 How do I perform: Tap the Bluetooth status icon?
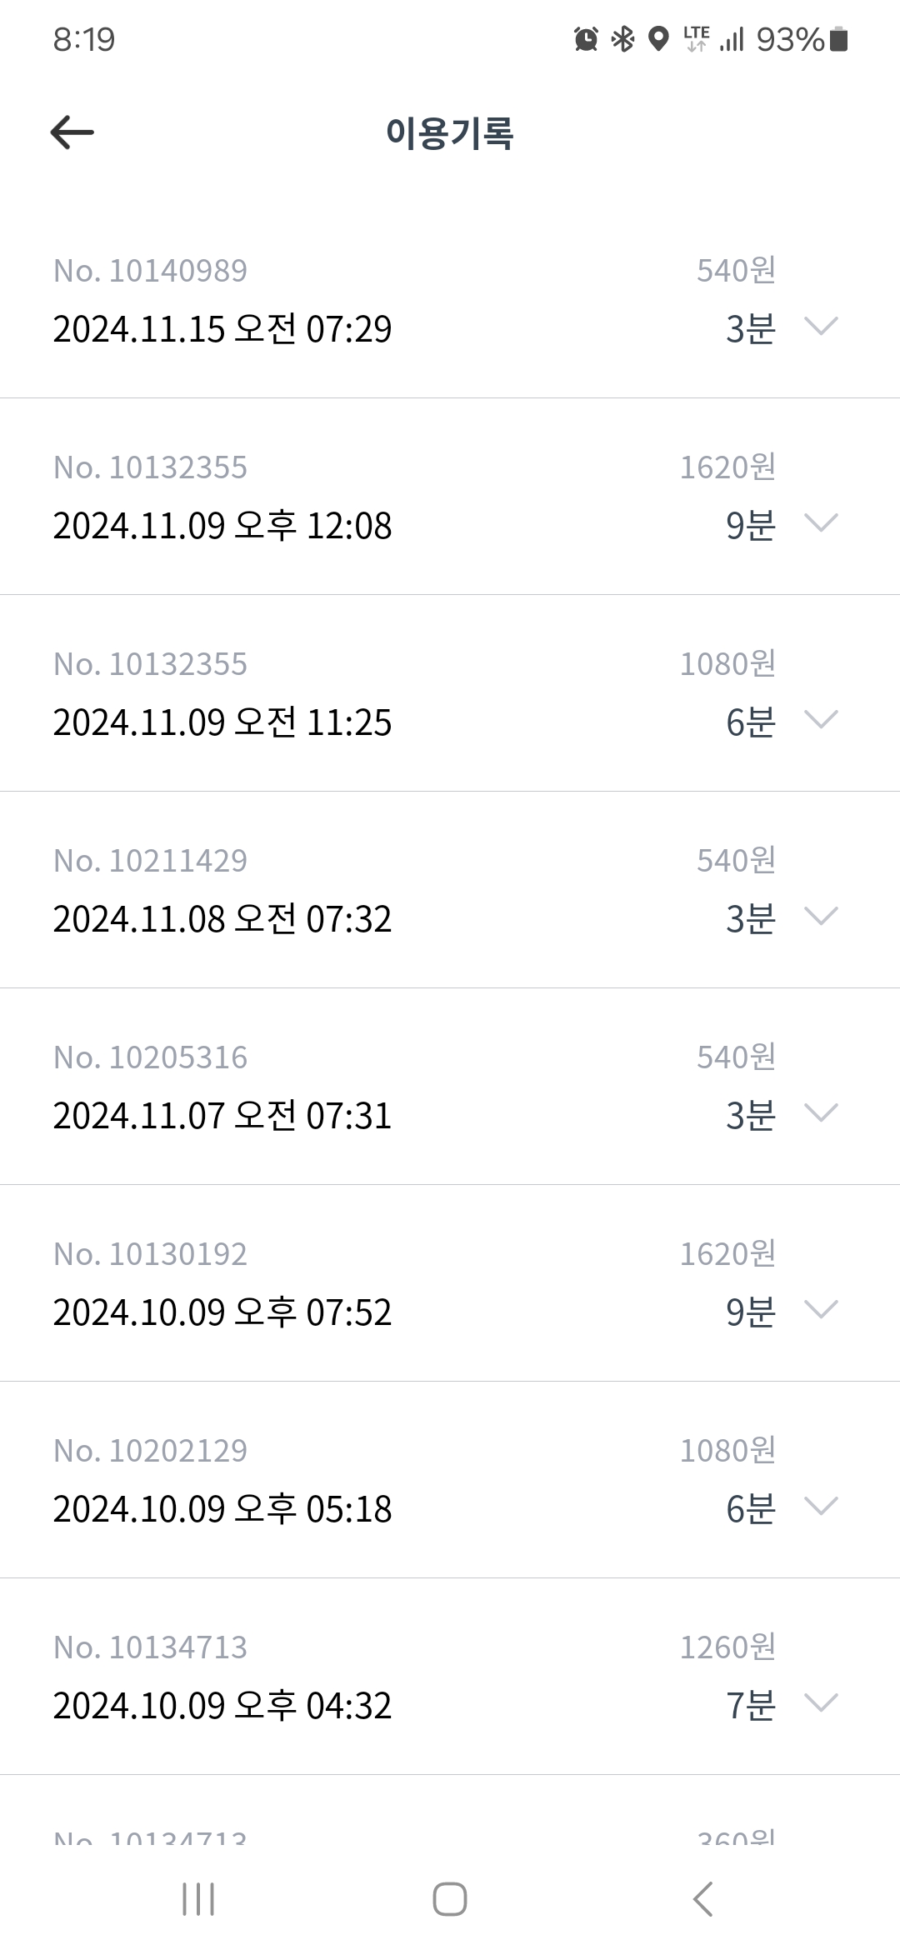(622, 39)
